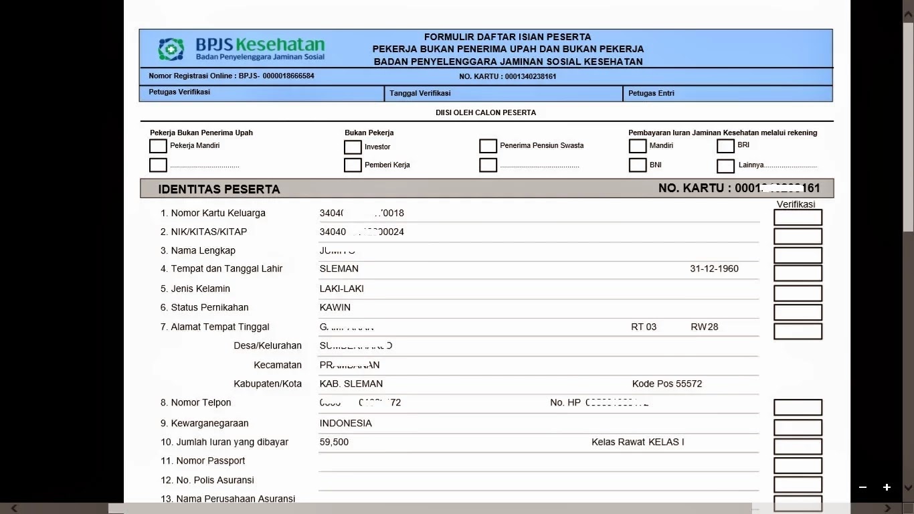The image size is (914, 514).
Task: Tick the Pekerja Mandiri checkbox
Action: click(158, 146)
